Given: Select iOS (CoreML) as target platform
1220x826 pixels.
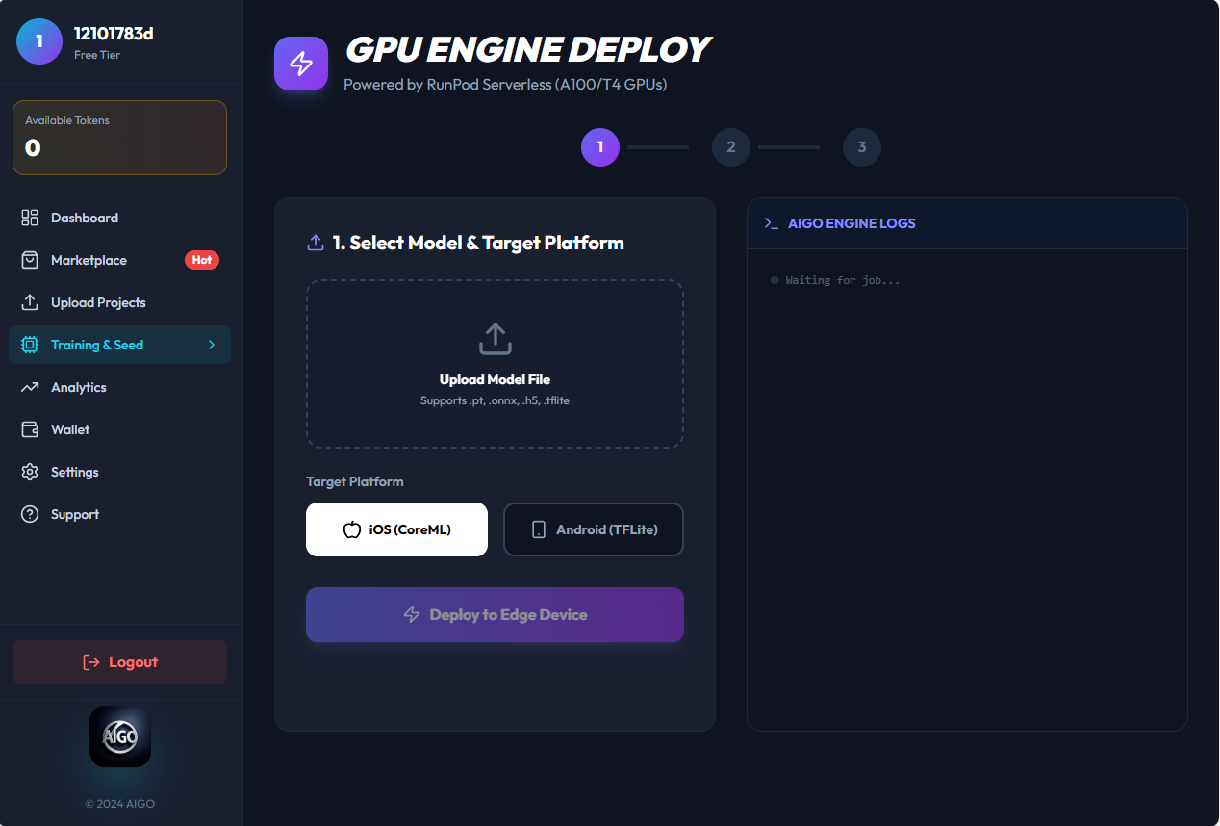Looking at the screenshot, I should (396, 529).
